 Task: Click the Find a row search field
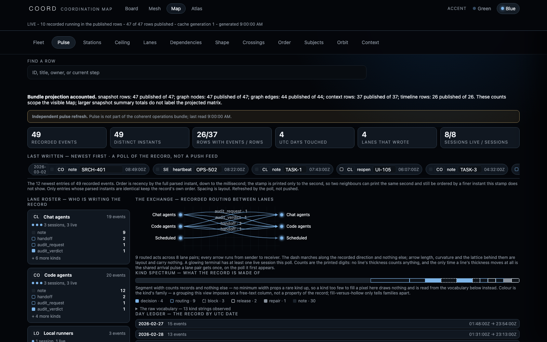click(197, 73)
